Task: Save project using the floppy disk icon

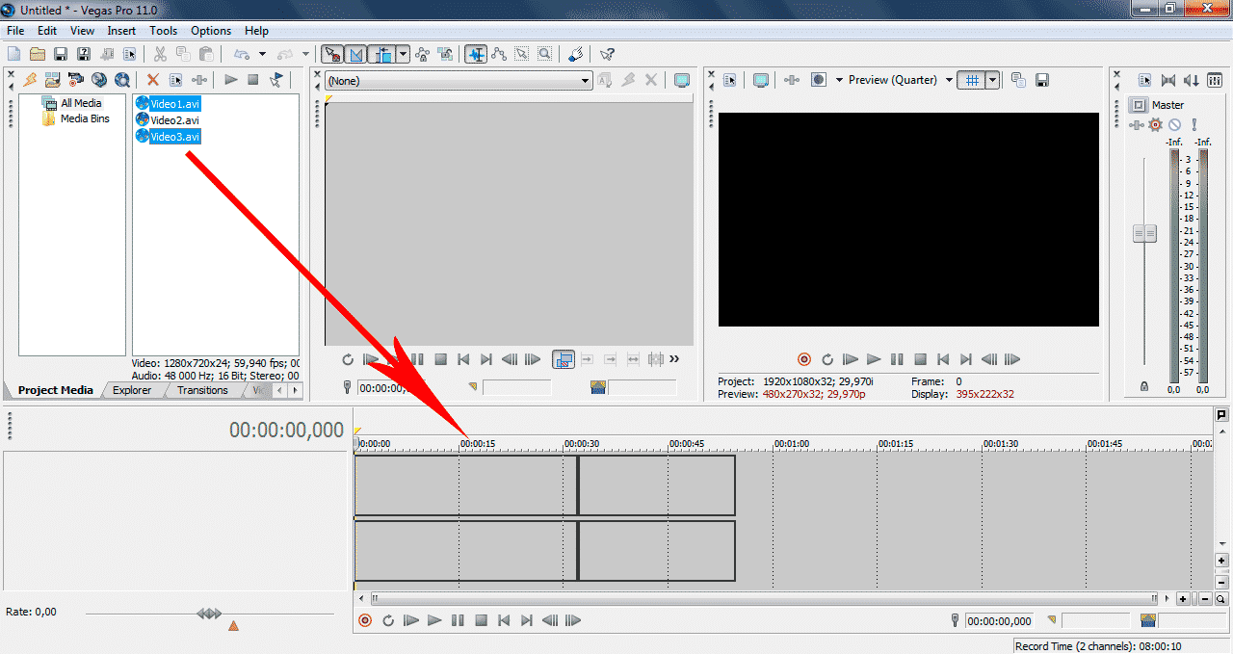Action: pyautogui.click(x=61, y=54)
